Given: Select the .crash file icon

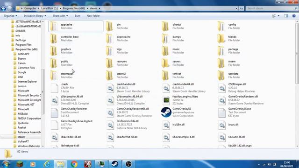Looking at the screenshot, I should click(54, 88).
